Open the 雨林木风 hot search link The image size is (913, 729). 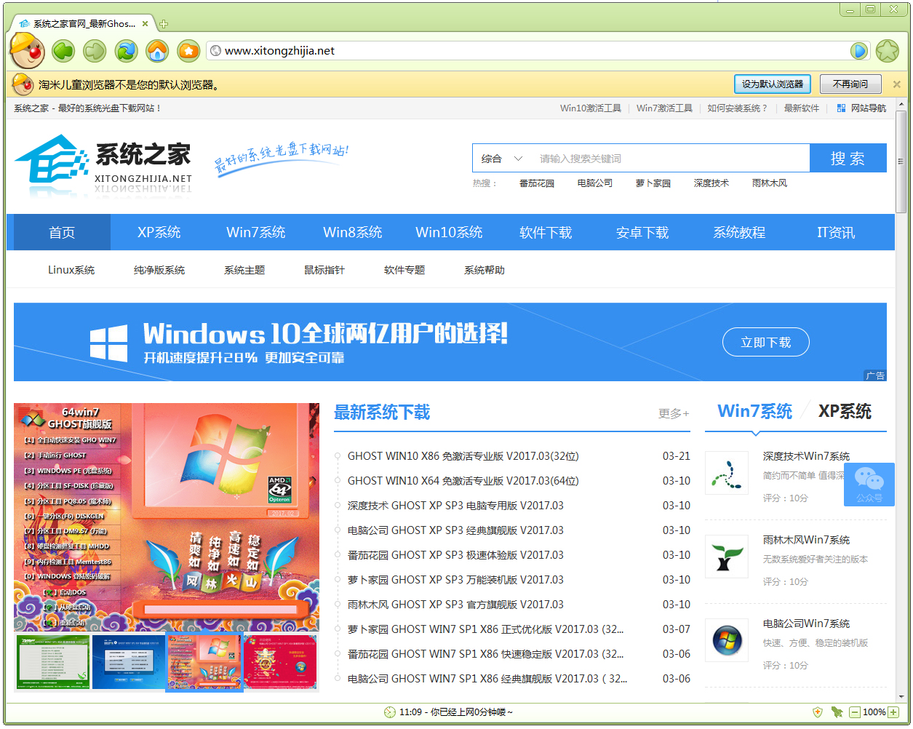coord(770,183)
